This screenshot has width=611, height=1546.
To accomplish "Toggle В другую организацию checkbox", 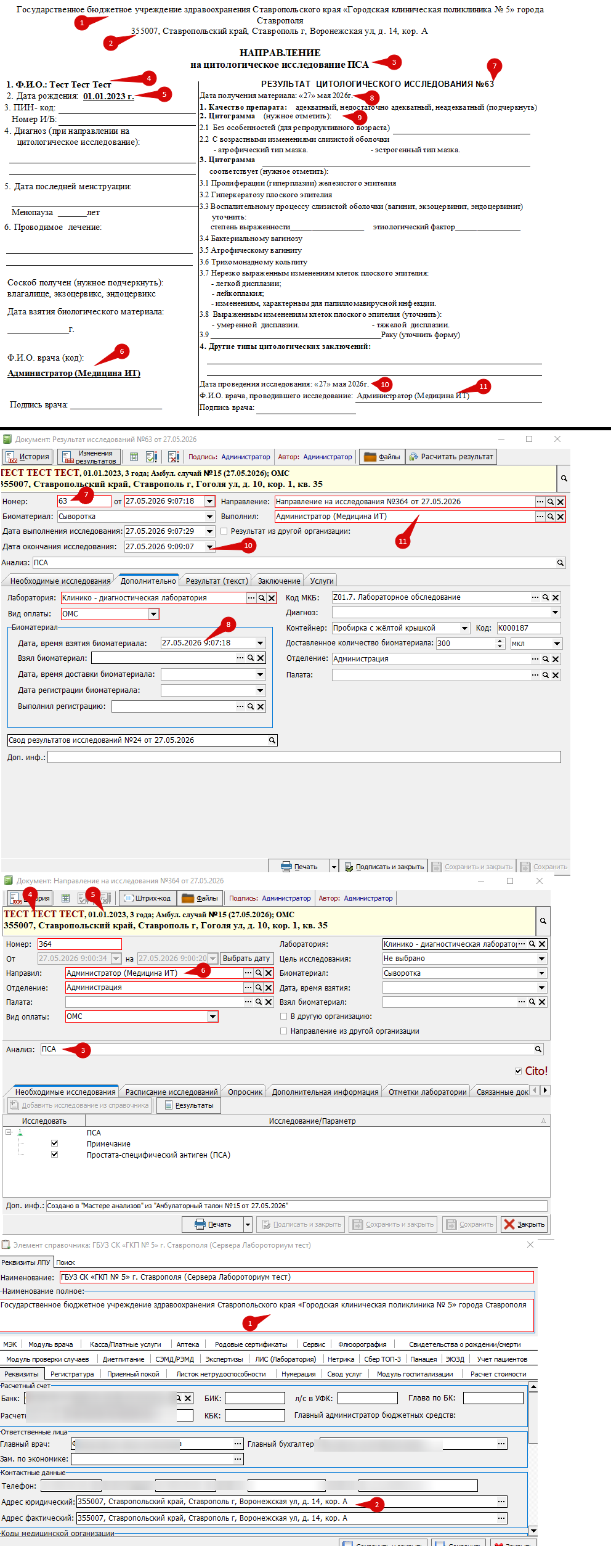I will (x=284, y=1016).
